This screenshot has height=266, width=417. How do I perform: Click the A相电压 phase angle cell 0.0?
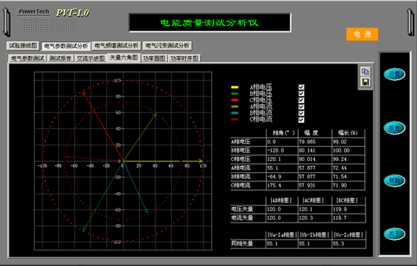pyautogui.click(x=282, y=142)
